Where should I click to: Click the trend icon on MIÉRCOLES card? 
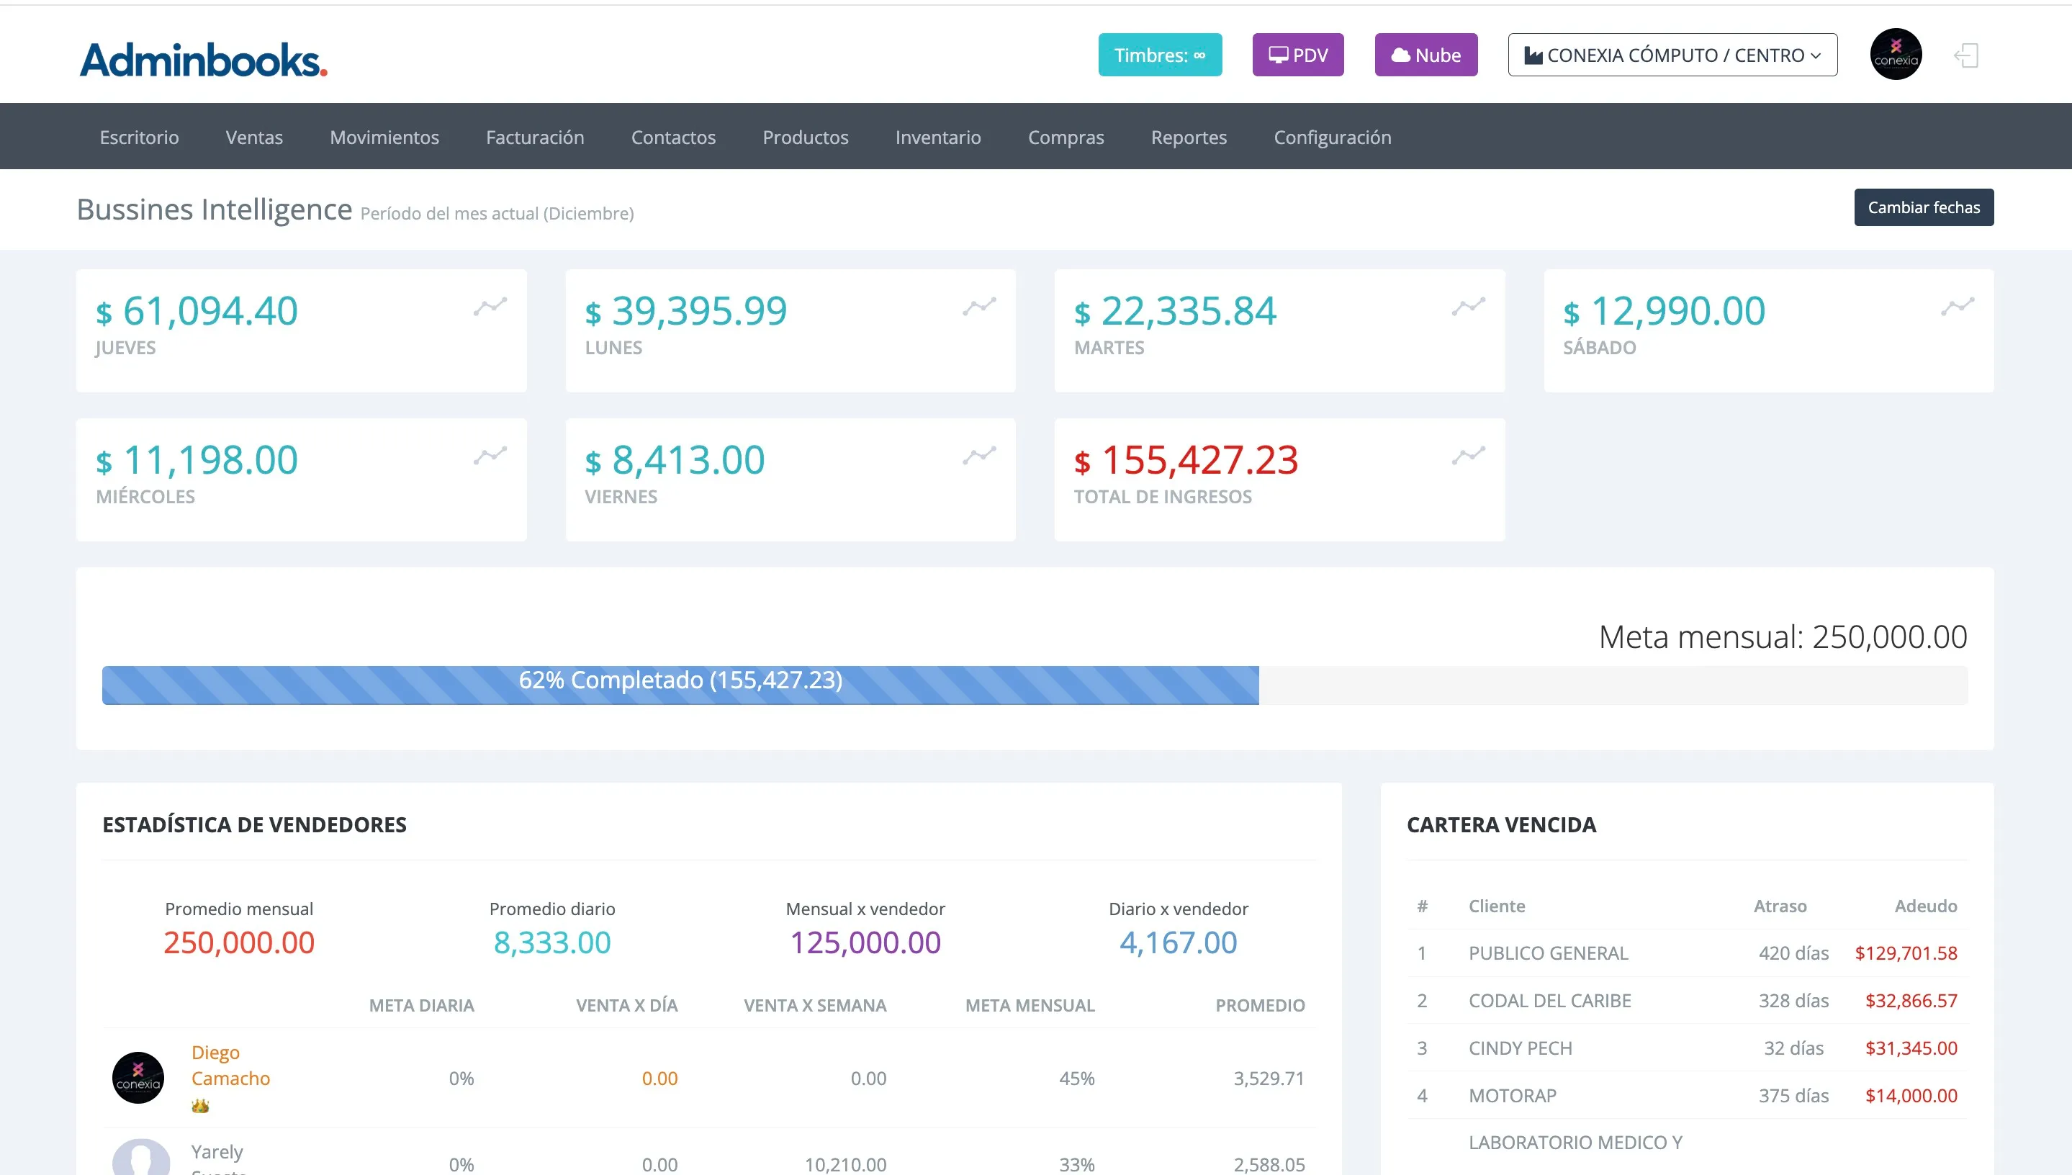[490, 456]
